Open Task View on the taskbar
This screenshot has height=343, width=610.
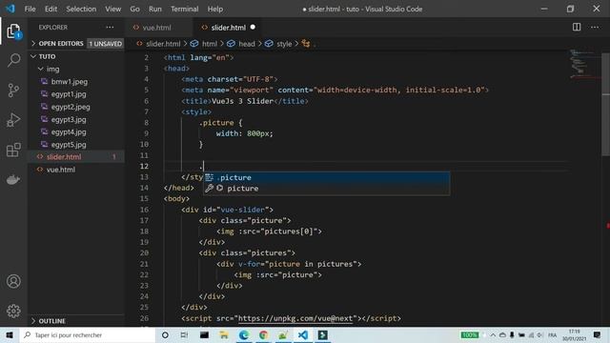click(x=184, y=334)
